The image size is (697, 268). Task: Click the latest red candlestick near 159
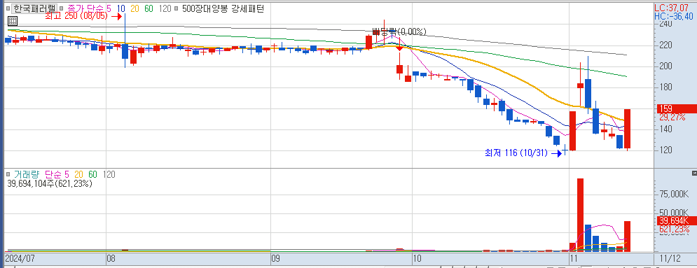tap(628, 129)
